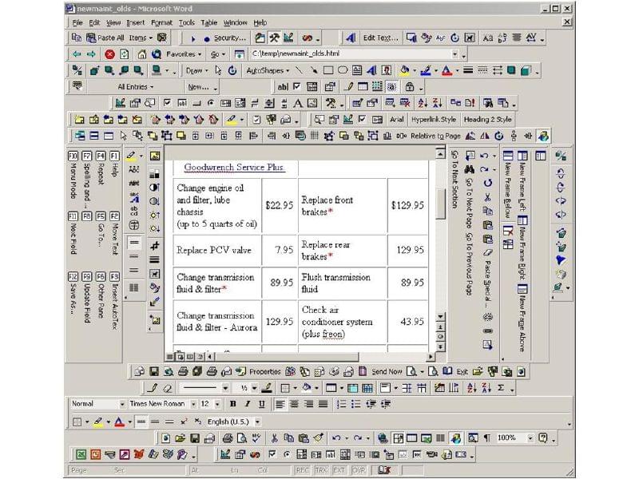Open the Tools menu
The image size is (639, 479).
187,23
